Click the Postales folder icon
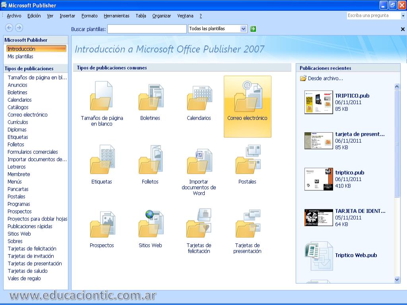 pos(247,161)
